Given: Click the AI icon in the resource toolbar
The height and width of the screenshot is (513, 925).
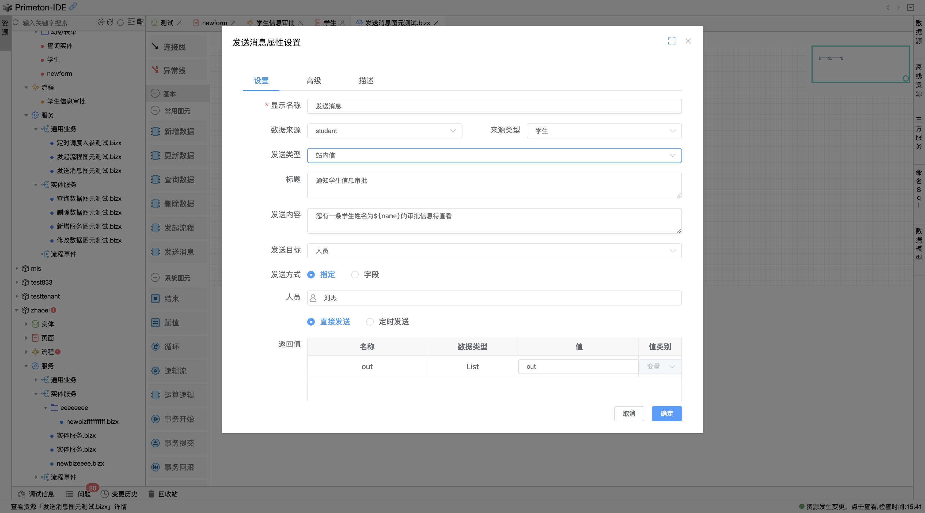Looking at the screenshot, I should click(101, 22).
